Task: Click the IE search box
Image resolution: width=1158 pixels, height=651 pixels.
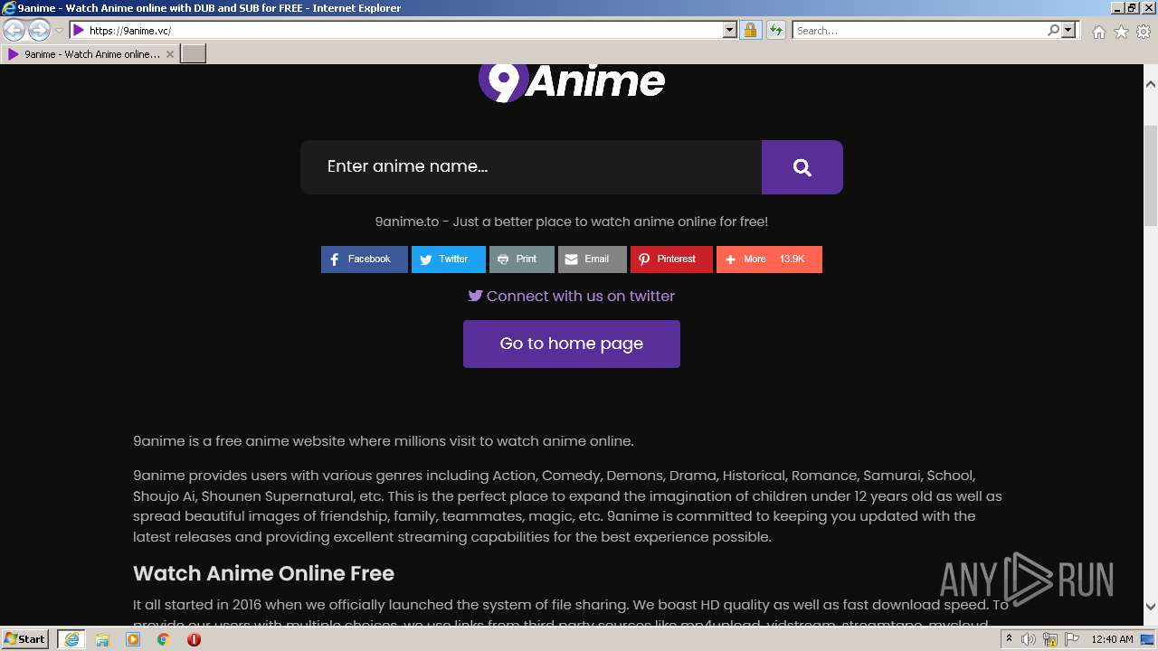Action: (919, 30)
